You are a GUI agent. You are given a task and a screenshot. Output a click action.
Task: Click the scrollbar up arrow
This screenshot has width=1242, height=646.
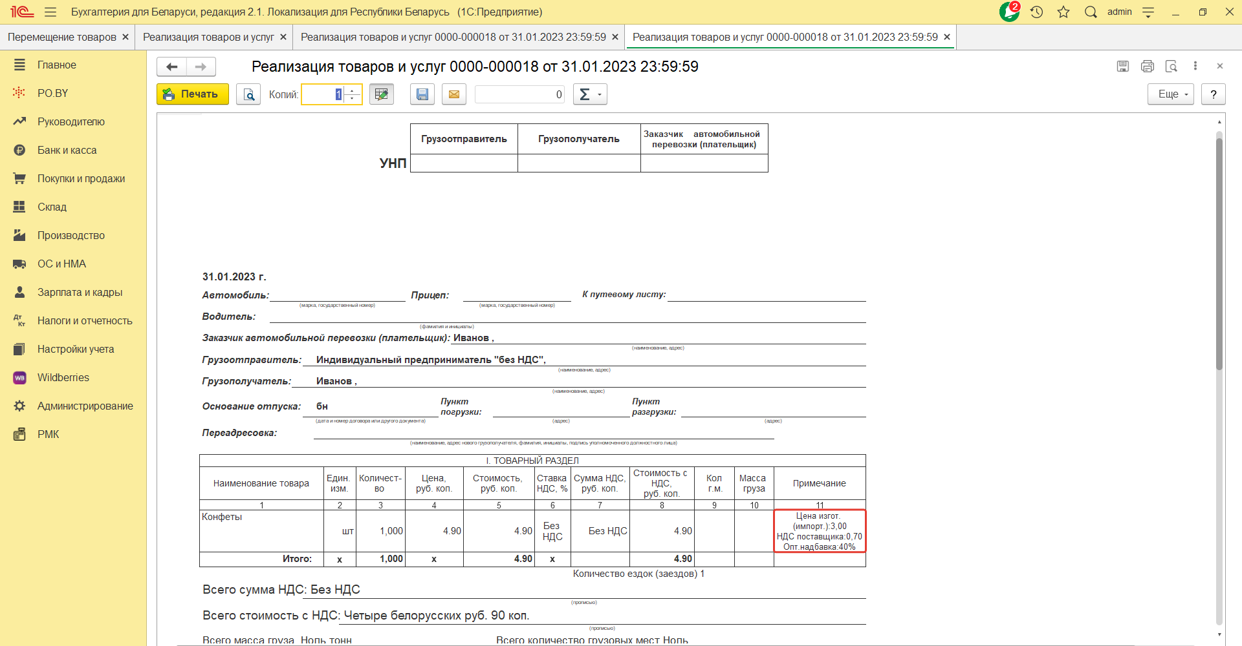(1219, 121)
